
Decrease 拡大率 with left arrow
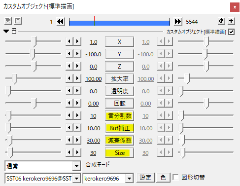(69, 78)
